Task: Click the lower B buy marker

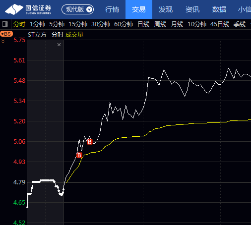Action: (x=79, y=155)
